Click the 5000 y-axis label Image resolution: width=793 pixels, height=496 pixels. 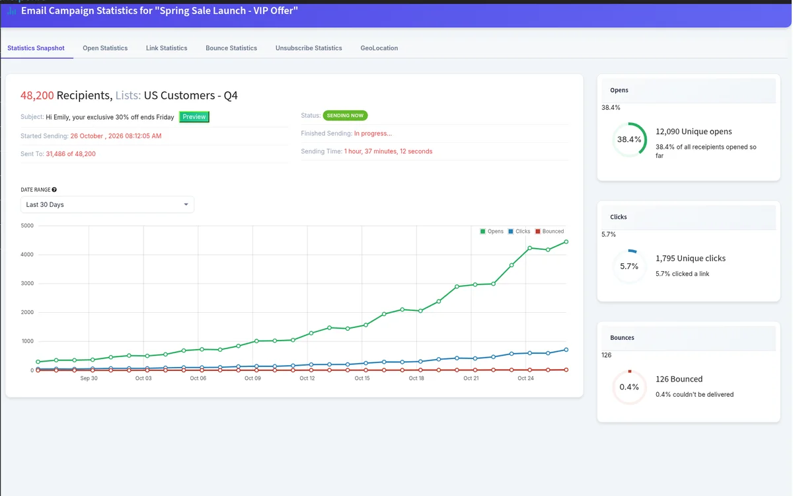(27, 226)
